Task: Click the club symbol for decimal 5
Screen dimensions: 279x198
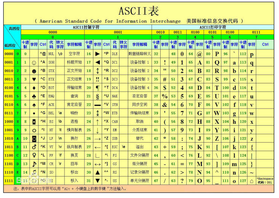Action: click(x=34, y=96)
